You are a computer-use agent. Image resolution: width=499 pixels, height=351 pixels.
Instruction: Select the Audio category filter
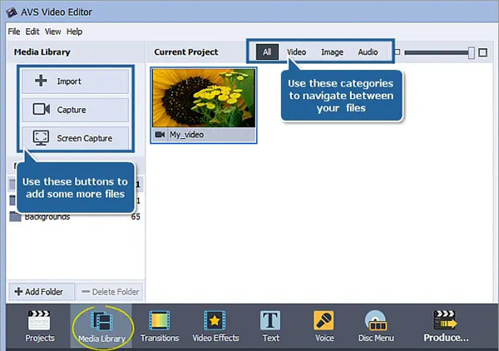(x=368, y=52)
